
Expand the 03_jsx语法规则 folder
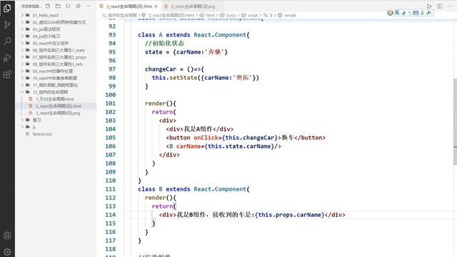tap(56, 29)
